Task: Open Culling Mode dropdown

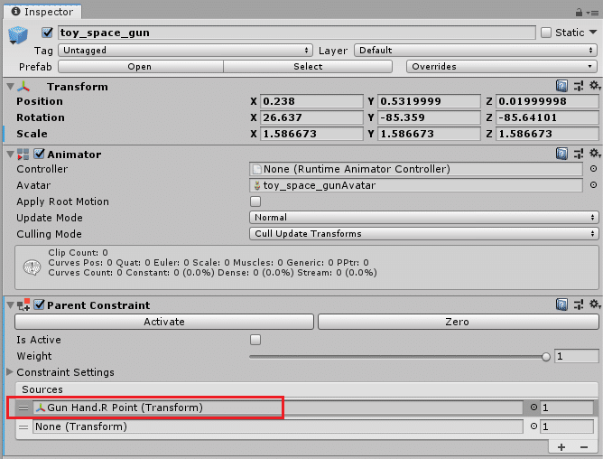Action: 423,234
